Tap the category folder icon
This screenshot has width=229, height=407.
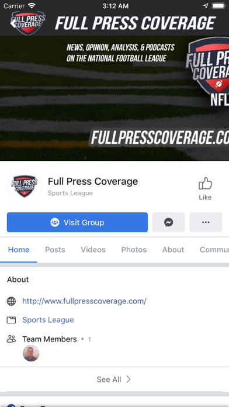[x=11, y=320]
